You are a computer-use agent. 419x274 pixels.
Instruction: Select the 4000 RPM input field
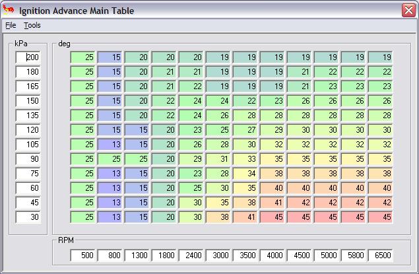272,256
